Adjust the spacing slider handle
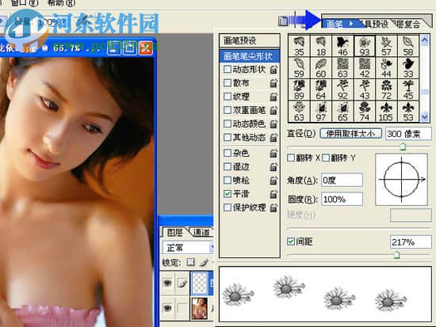The image size is (436, 327). coord(396,254)
